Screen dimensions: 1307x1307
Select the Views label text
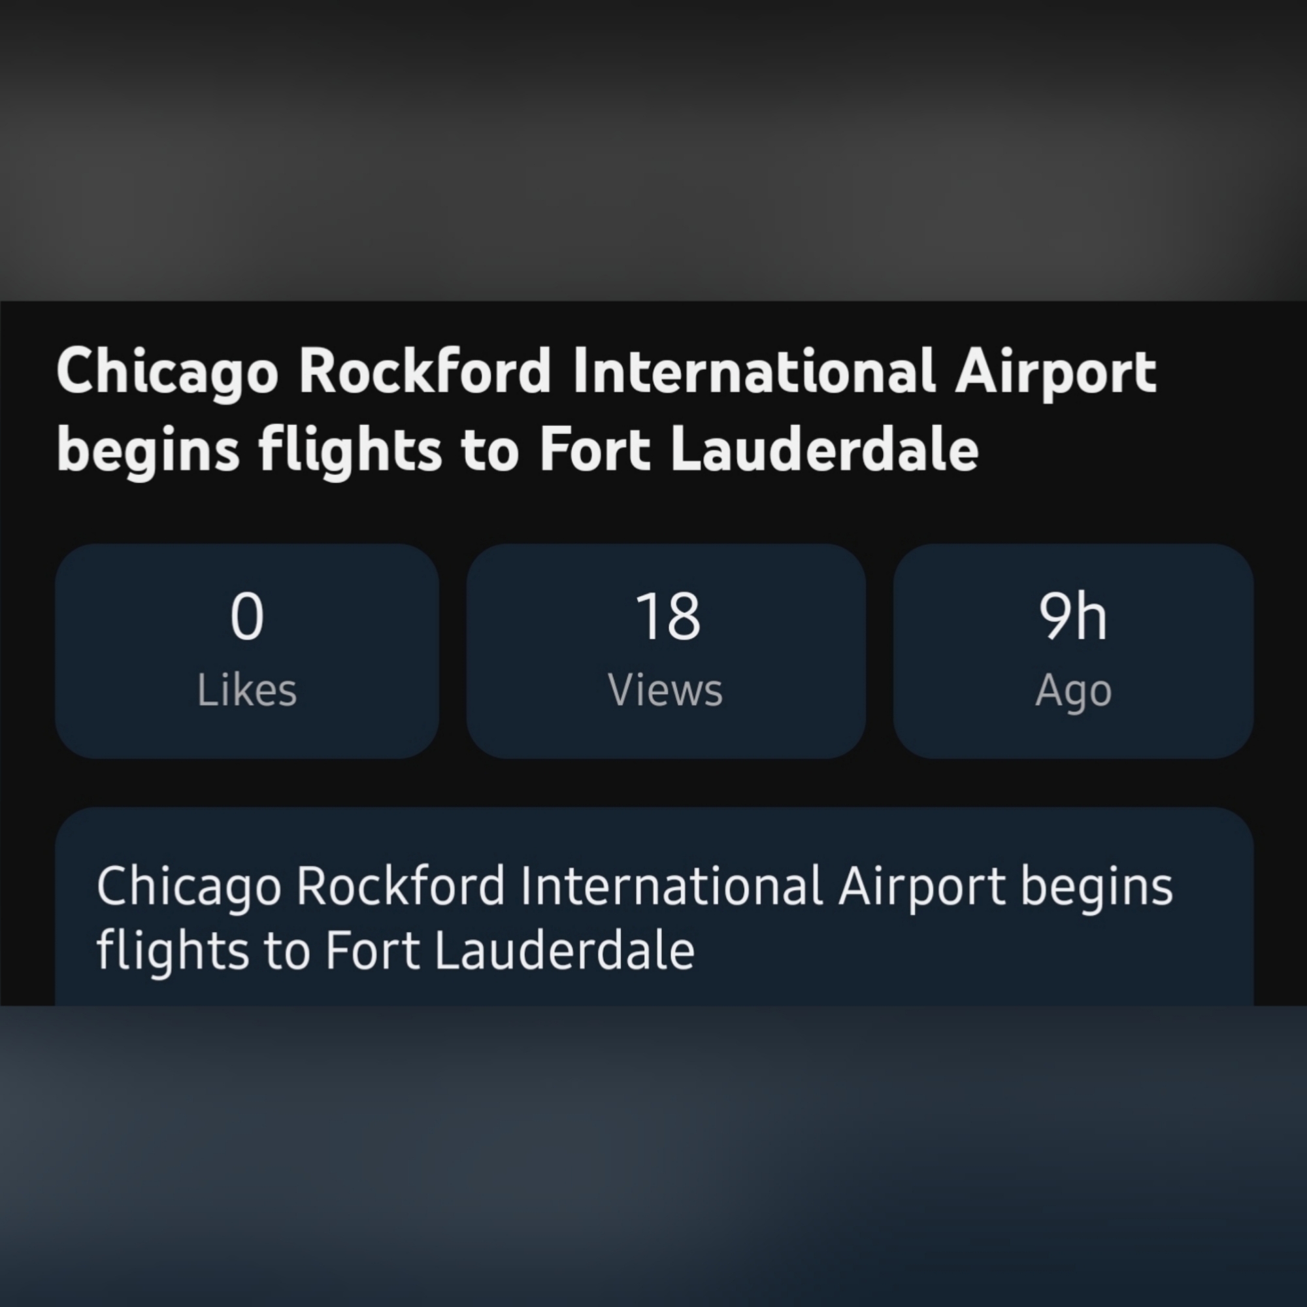[x=666, y=691]
